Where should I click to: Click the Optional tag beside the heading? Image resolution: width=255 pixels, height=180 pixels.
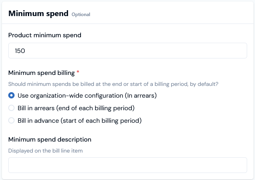81,15
